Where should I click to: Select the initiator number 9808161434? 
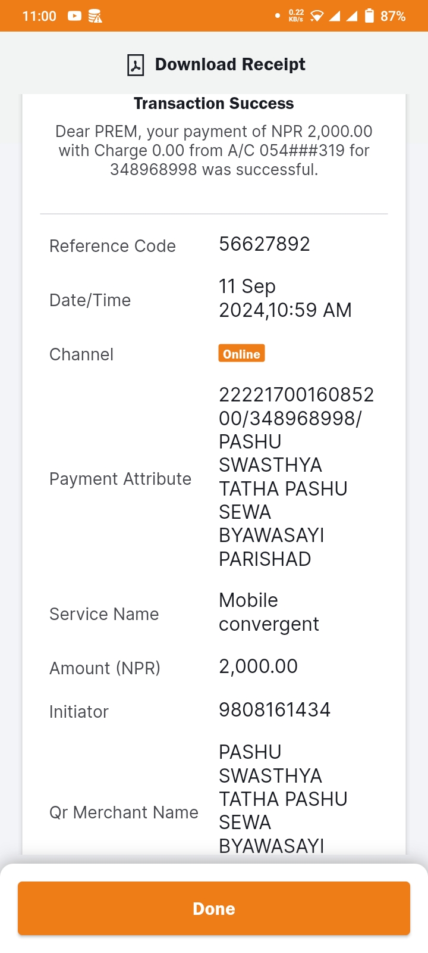tap(275, 710)
